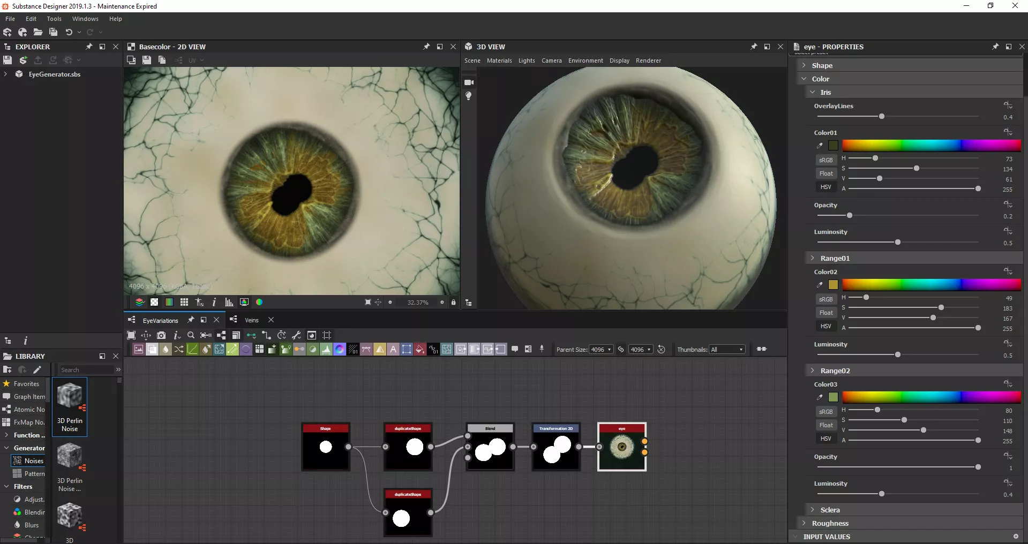Switch to the Veins graph tab

click(251, 320)
